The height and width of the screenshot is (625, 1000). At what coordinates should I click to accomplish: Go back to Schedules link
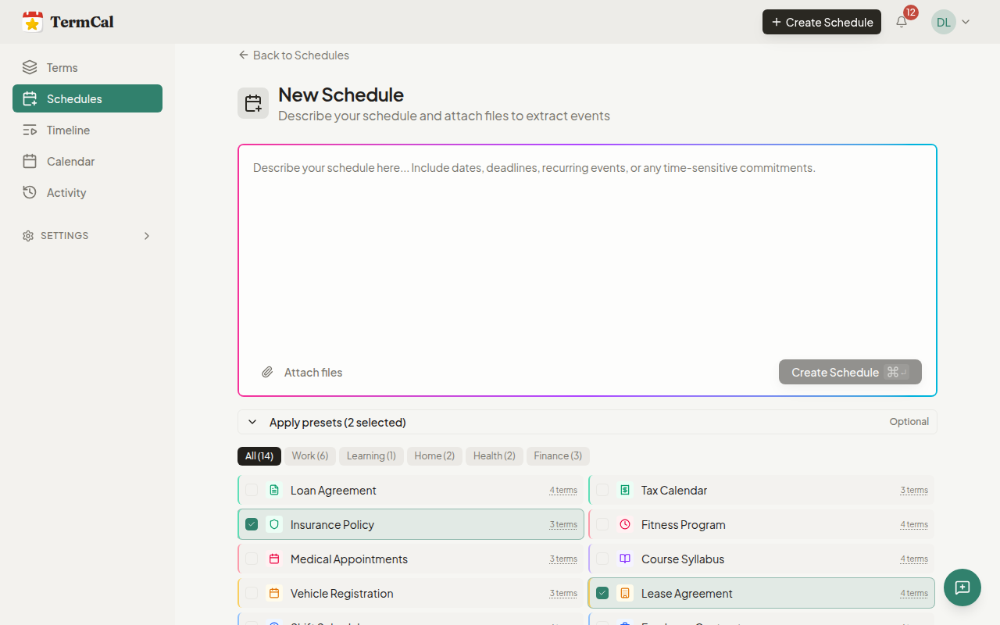click(x=294, y=55)
